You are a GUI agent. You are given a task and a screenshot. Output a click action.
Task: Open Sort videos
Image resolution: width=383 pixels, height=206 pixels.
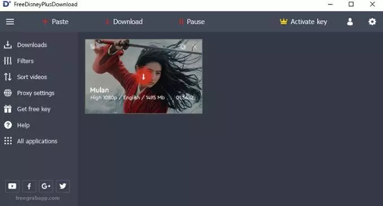[32, 77]
